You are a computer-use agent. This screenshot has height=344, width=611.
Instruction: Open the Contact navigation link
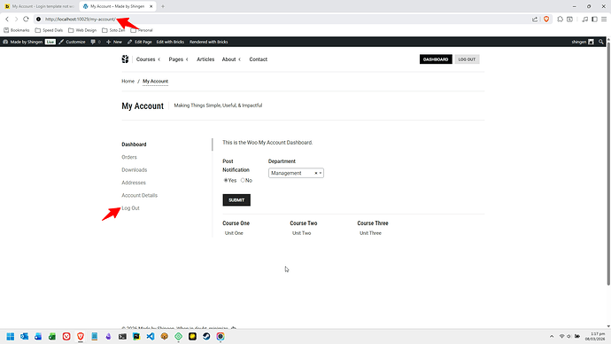pyautogui.click(x=258, y=59)
